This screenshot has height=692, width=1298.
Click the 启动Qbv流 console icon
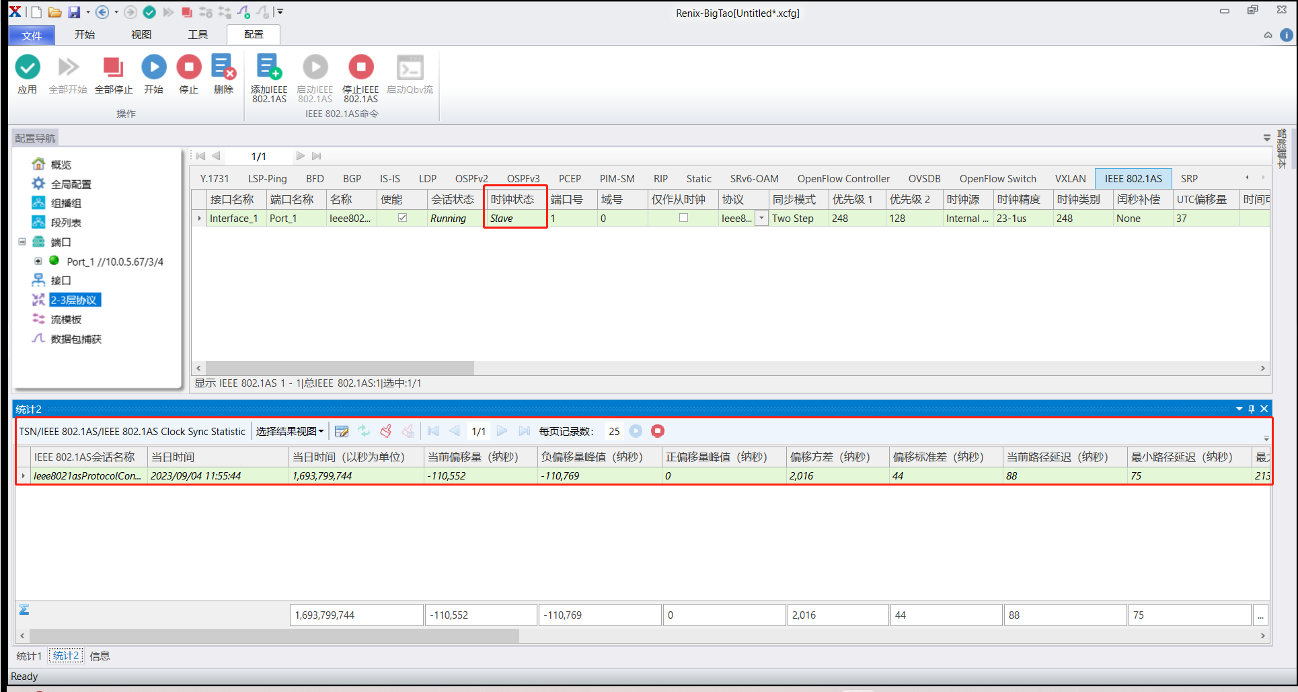(410, 67)
